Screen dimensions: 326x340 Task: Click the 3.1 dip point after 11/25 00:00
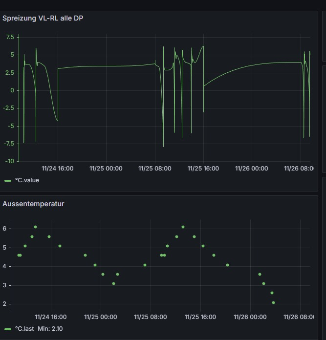click(x=113, y=284)
